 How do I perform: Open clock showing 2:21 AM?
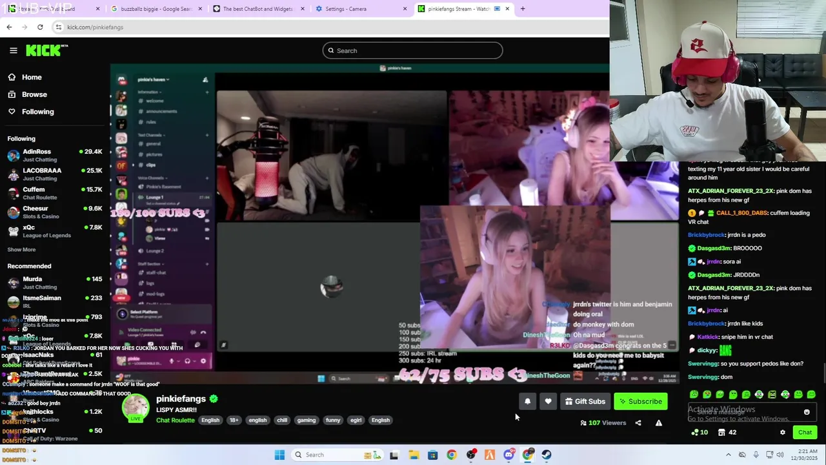pyautogui.click(x=805, y=455)
